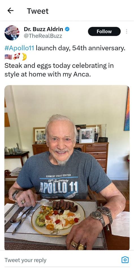Click the blue verified badge

[67, 29]
